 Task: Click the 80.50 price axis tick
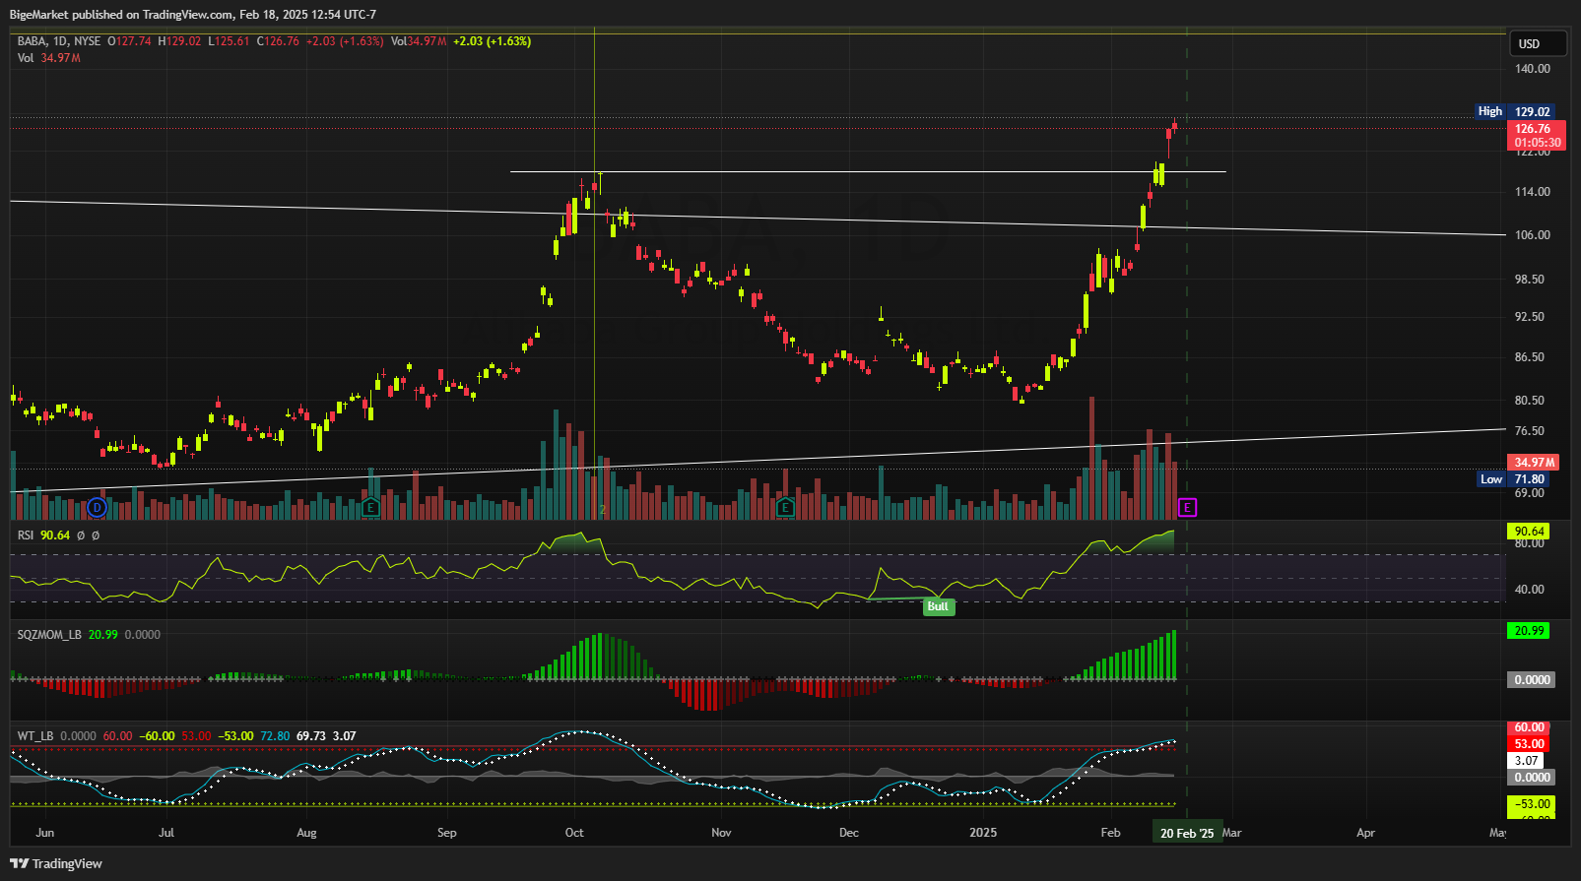click(x=1530, y=401)
